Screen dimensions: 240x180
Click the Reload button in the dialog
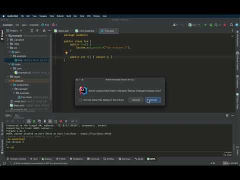[x=153, y=100]
